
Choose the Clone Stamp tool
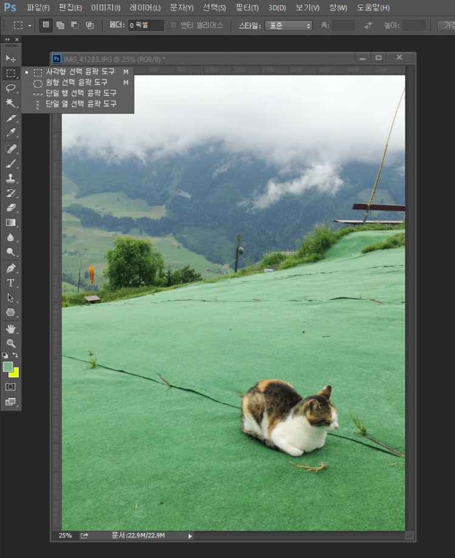(10, 178)
